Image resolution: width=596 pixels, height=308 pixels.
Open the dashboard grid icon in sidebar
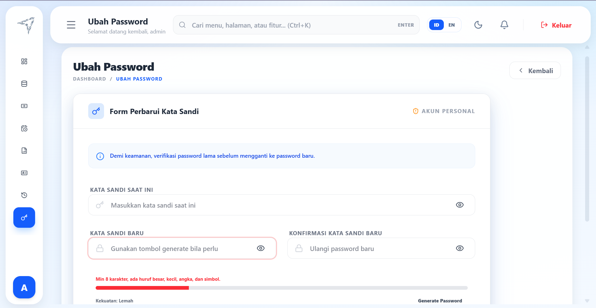pos(24,61)
